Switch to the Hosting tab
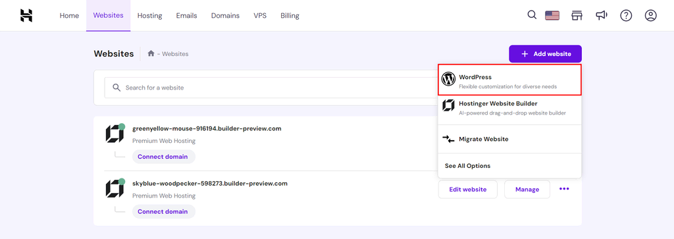Image resolution: width=674 pixels, height=239 pixels. [x=149, y=16]
